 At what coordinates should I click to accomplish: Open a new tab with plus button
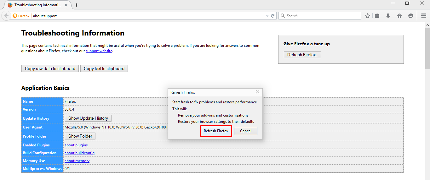[x=77, y=5]
